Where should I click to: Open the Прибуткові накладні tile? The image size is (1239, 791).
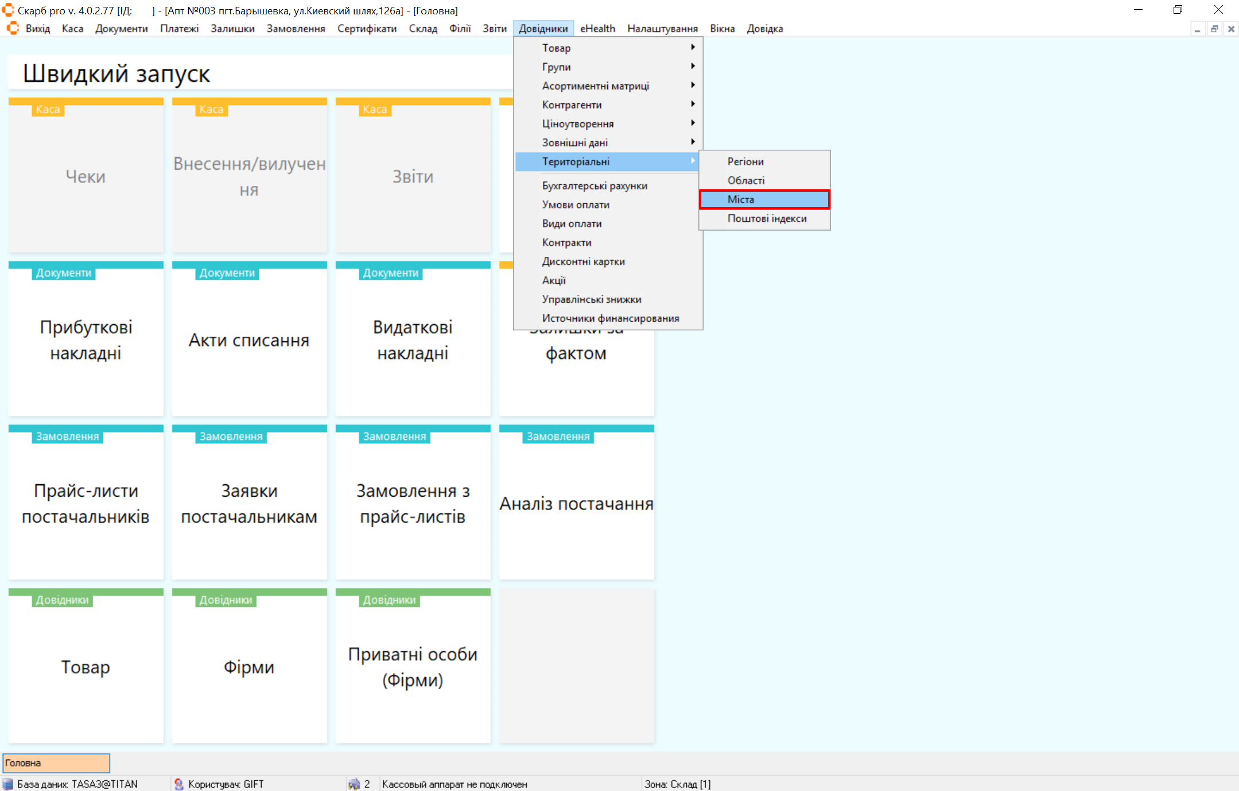[86, 340]
